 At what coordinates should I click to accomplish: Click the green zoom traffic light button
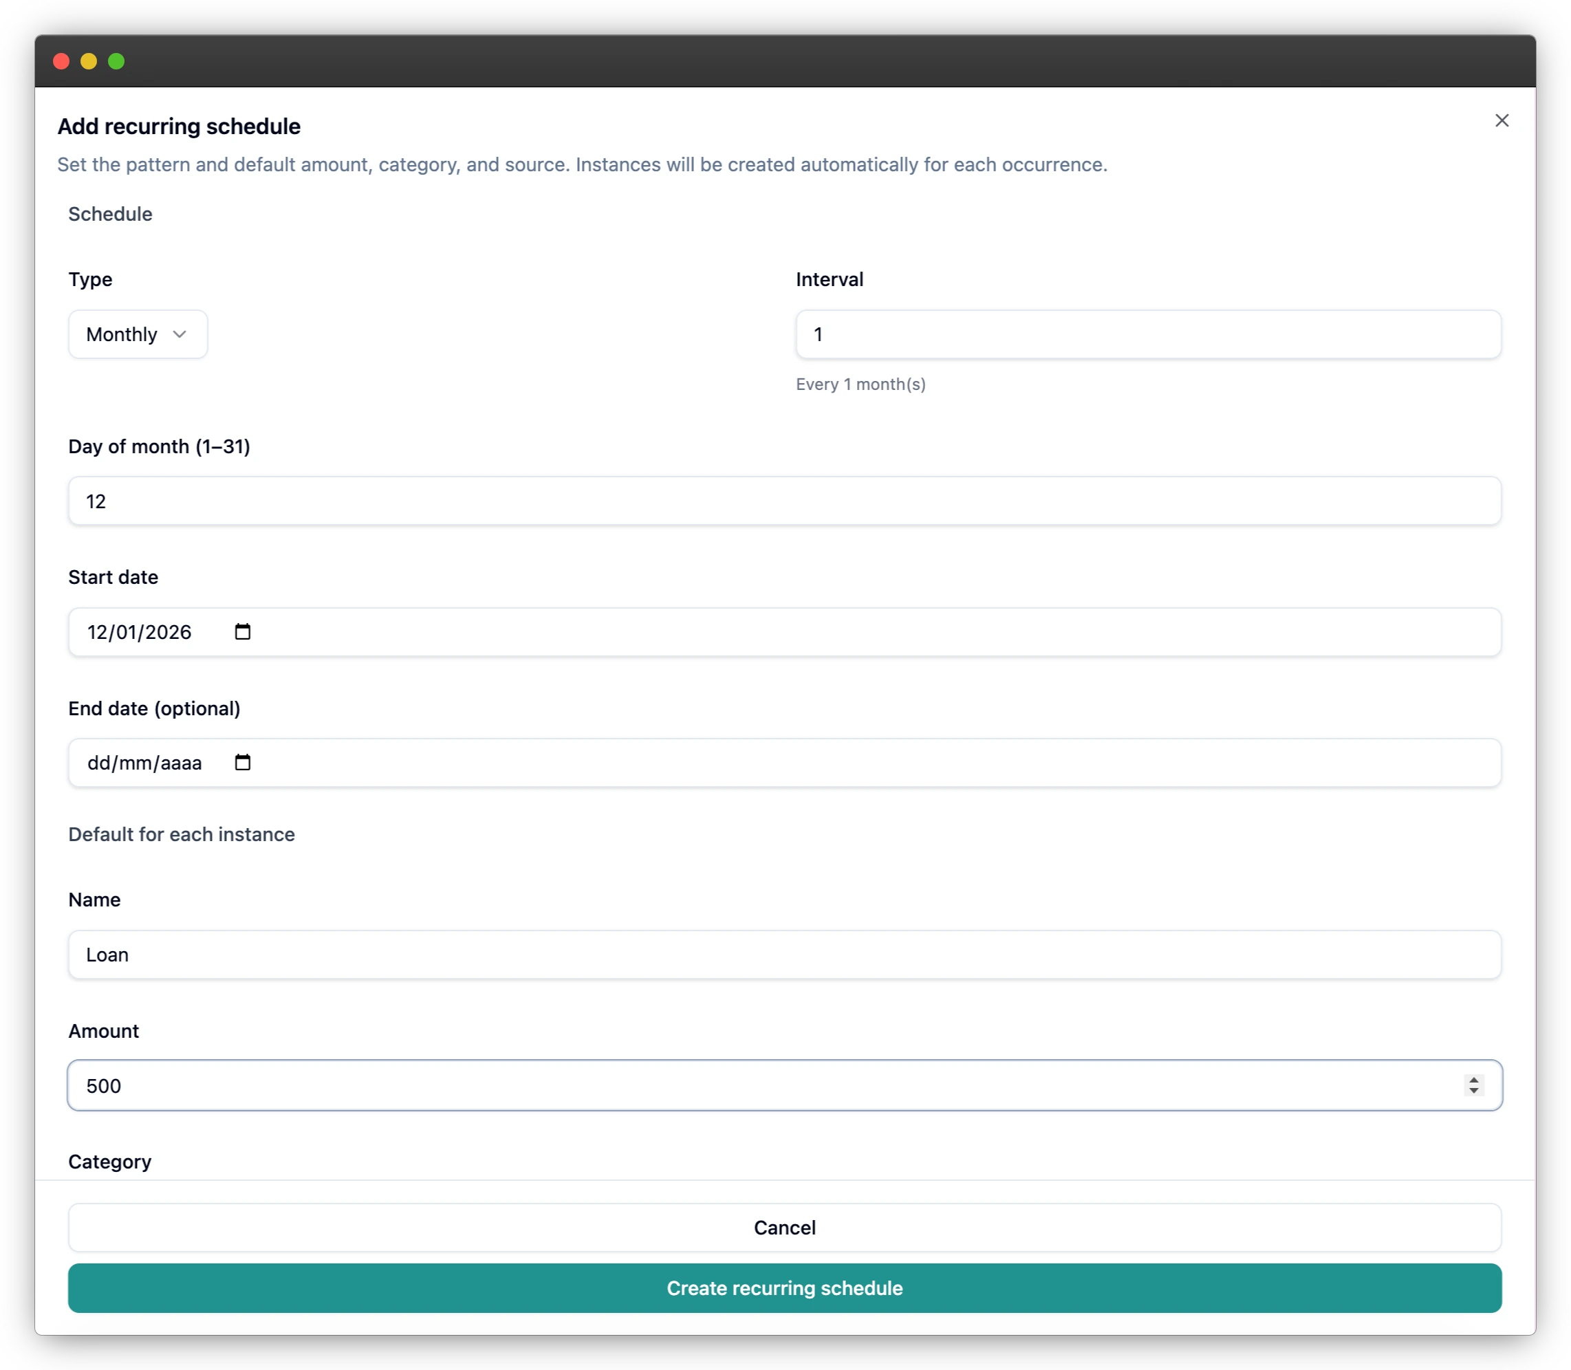(x=116, y=61)
